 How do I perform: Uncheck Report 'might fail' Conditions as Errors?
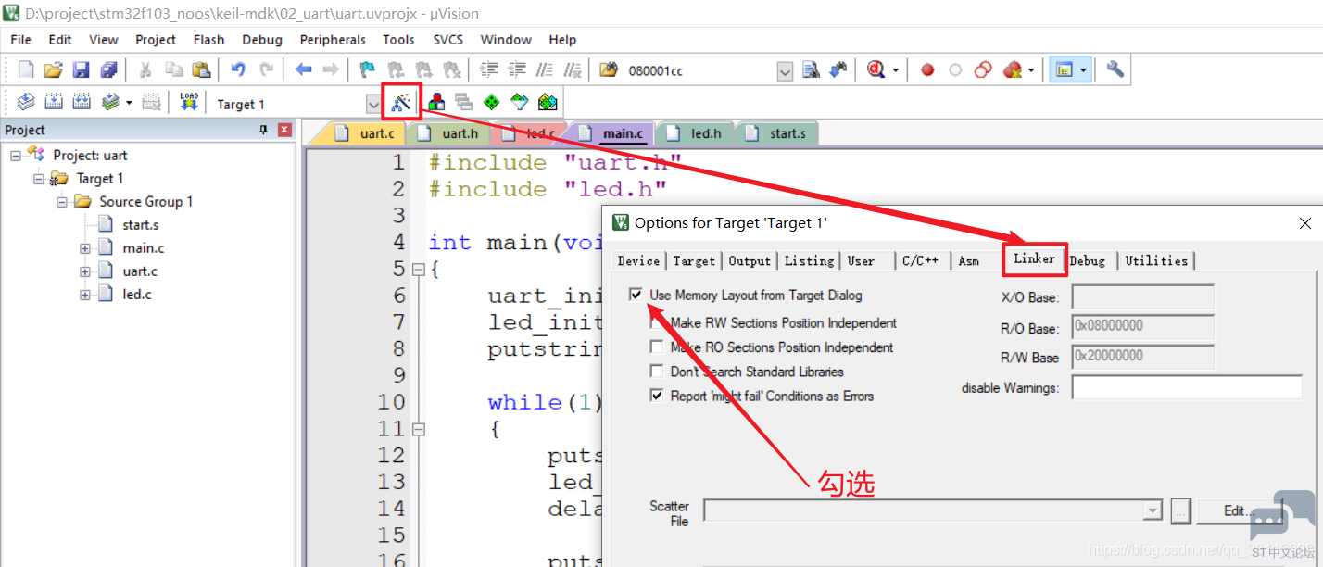point(656,396)
